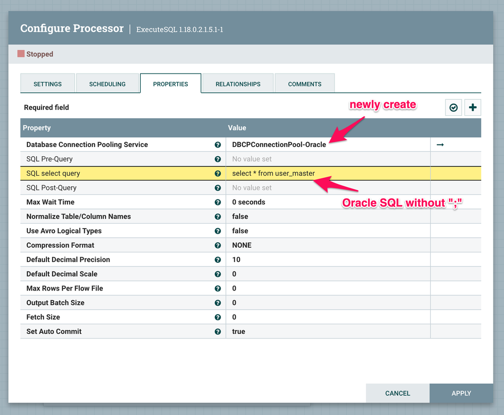Open the Comments tab

pos(304,84)
